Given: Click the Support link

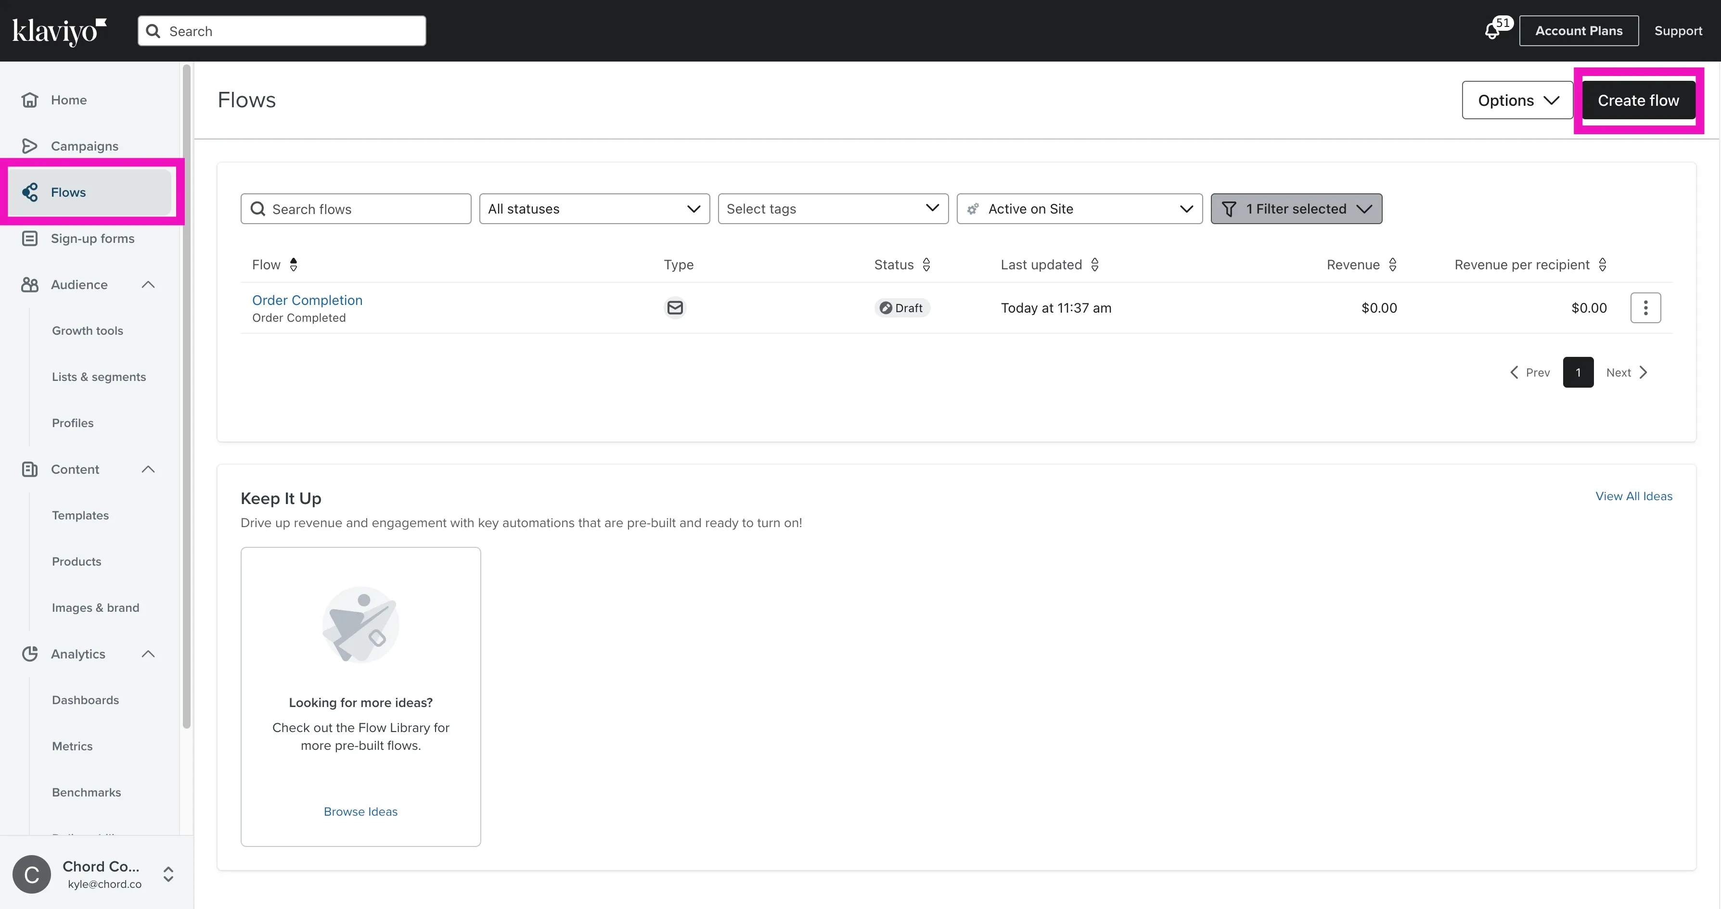Looking at the screenshot, I should coord(1678,31).
